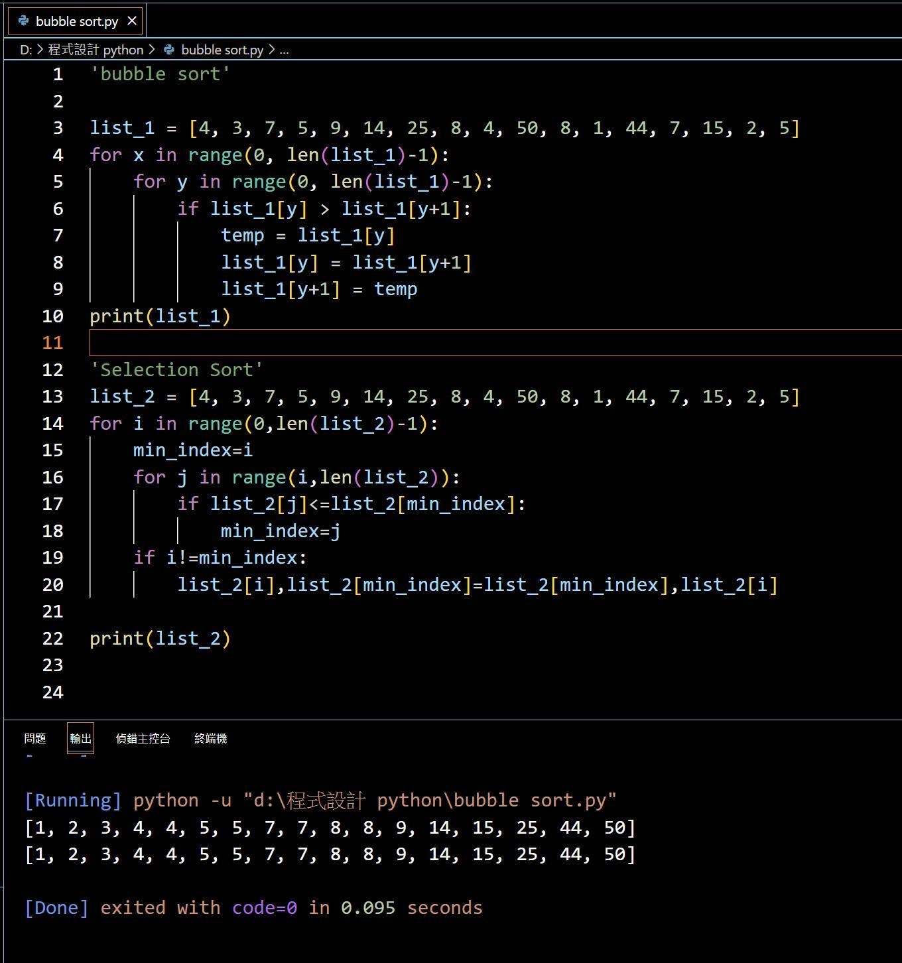
Task: Click the [Running] python command output line
Action: click(320, 801)
